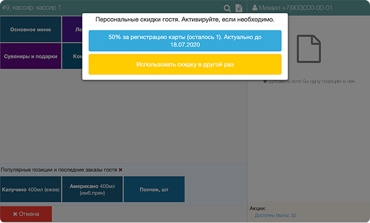This screenshot has height=223, width=370.
Task: Click the magnifier search icon in header
Action: pos(227,8)
